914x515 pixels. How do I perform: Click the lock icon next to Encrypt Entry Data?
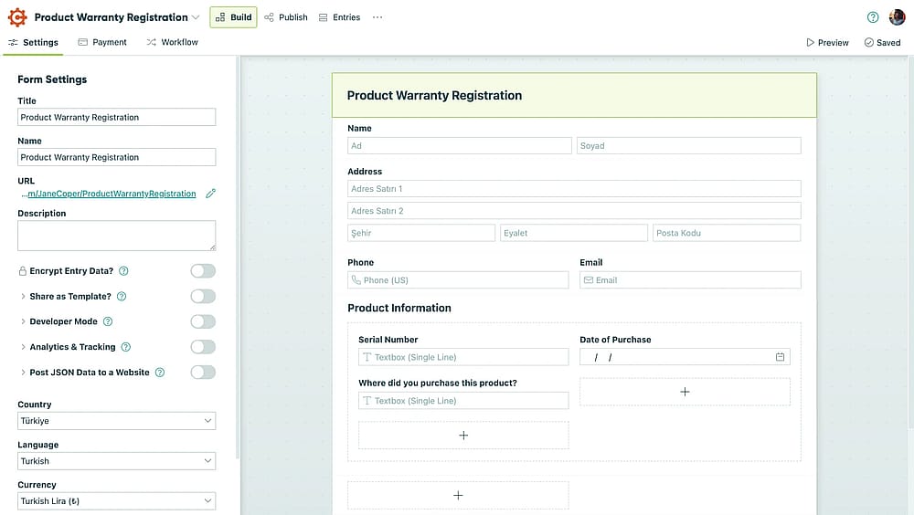(22, 271)
